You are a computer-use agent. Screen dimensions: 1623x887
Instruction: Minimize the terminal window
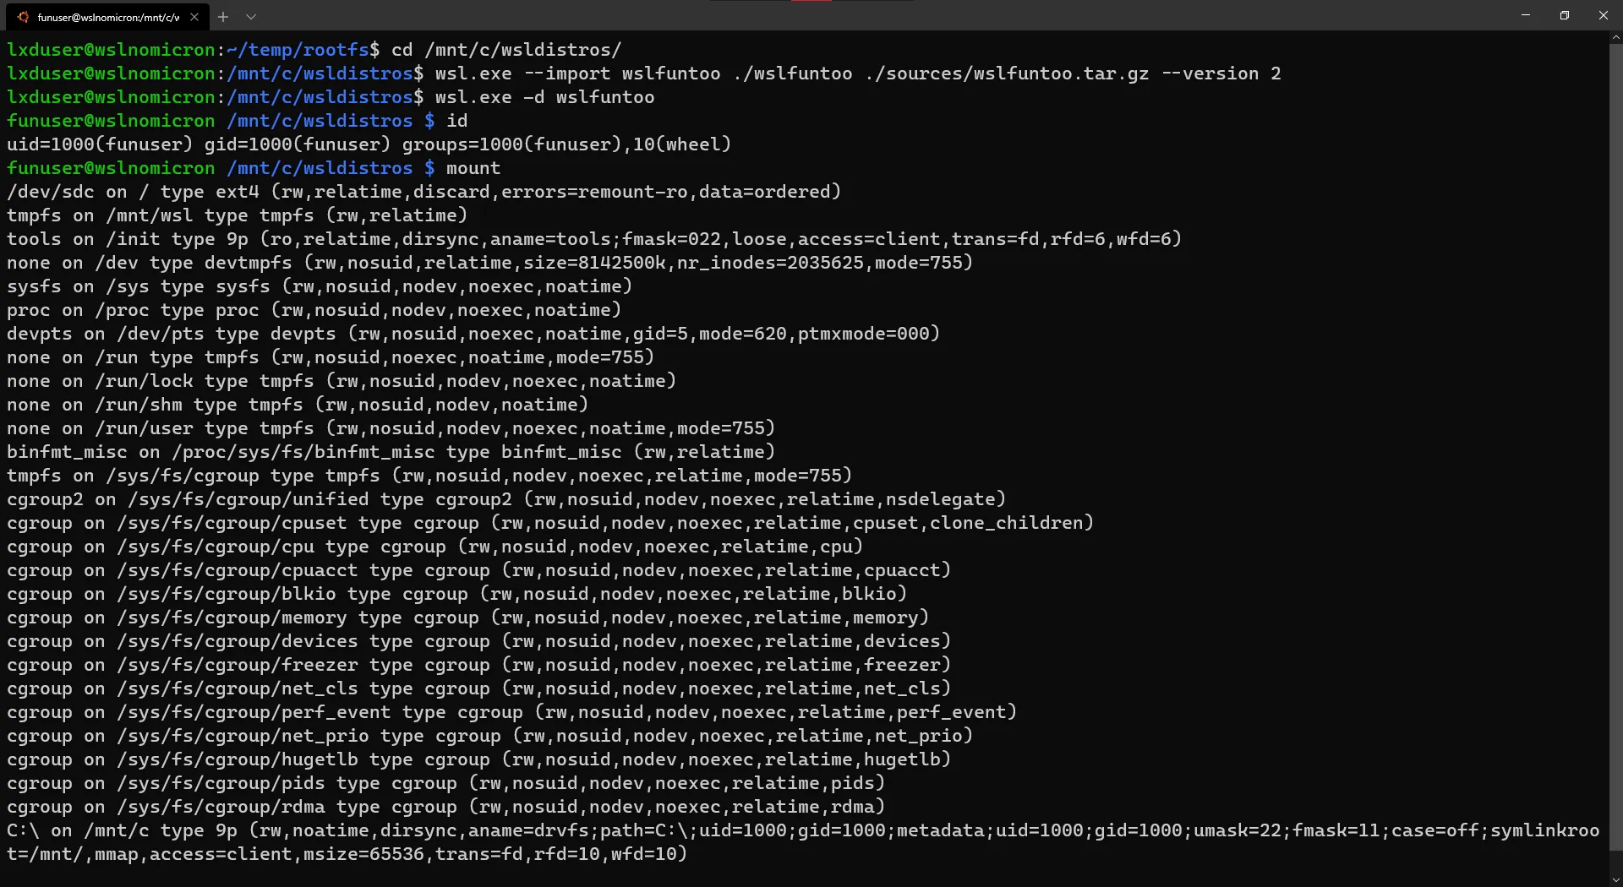point(1526,15)
